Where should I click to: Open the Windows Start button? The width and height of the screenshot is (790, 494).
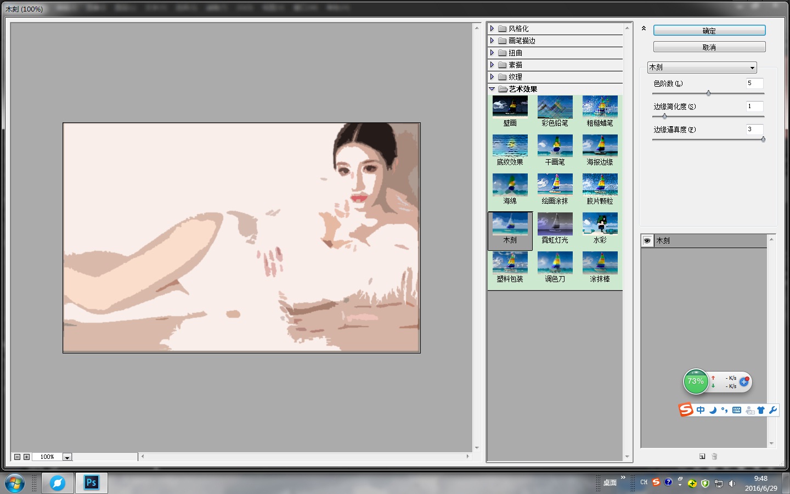point(15,483)
